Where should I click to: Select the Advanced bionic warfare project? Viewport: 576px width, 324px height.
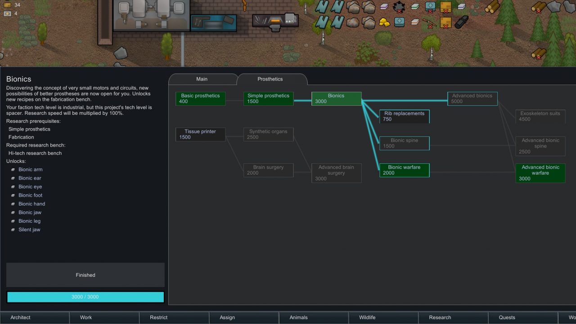pos(540,173)
